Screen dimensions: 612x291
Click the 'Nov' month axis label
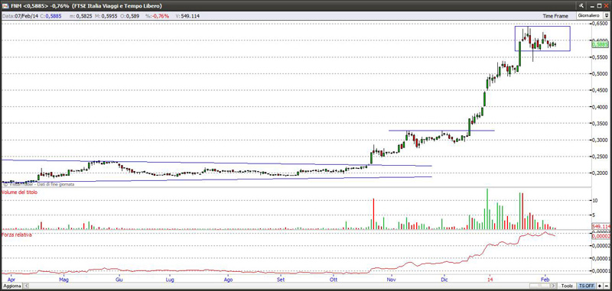tap(392, 280)
